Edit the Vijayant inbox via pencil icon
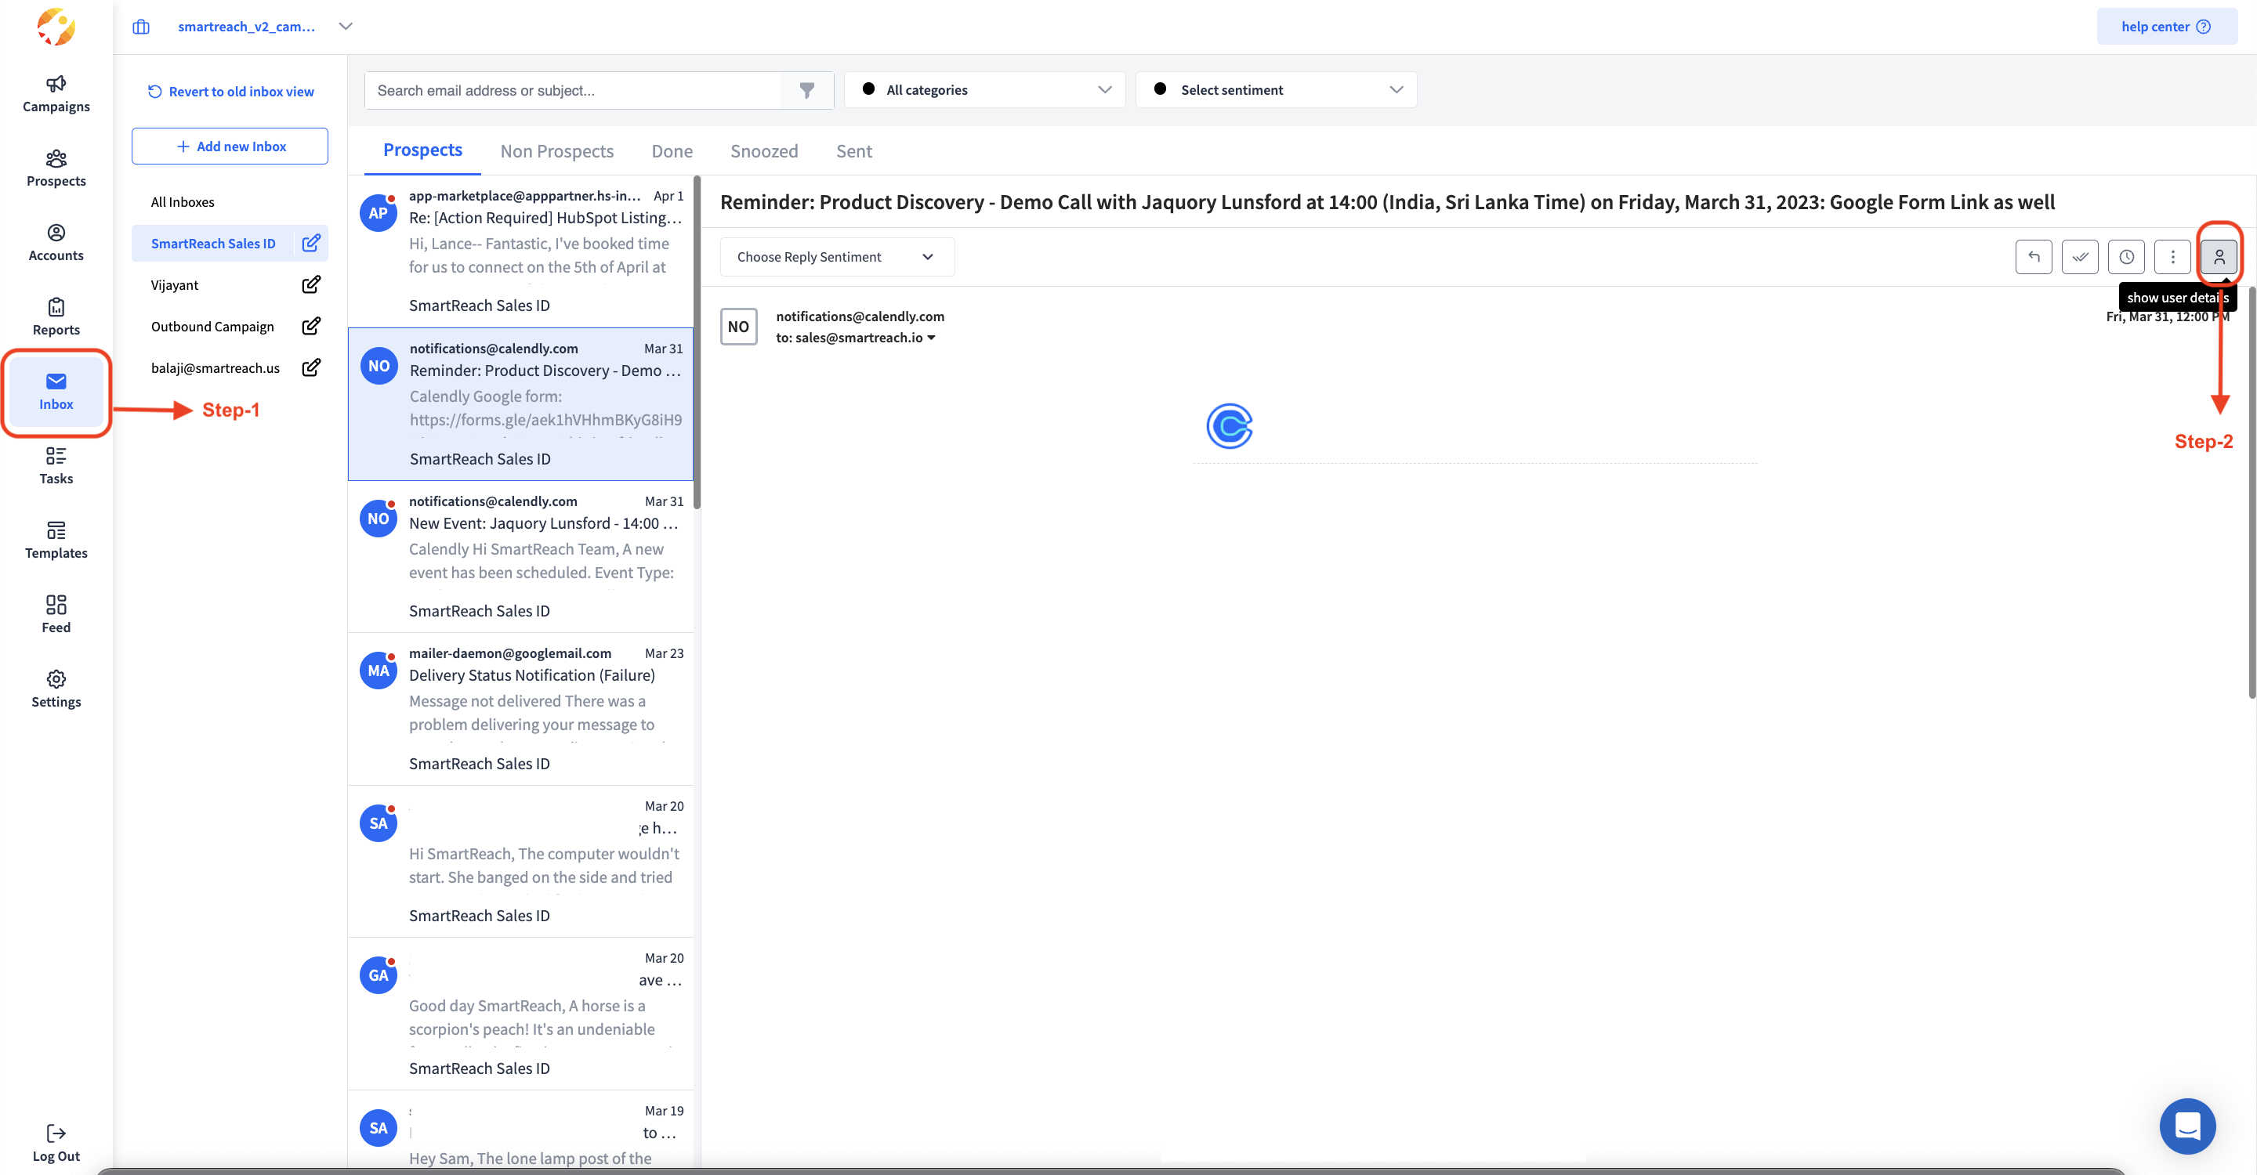This screenshot has width=2257, height=1175. coord(311,284)
